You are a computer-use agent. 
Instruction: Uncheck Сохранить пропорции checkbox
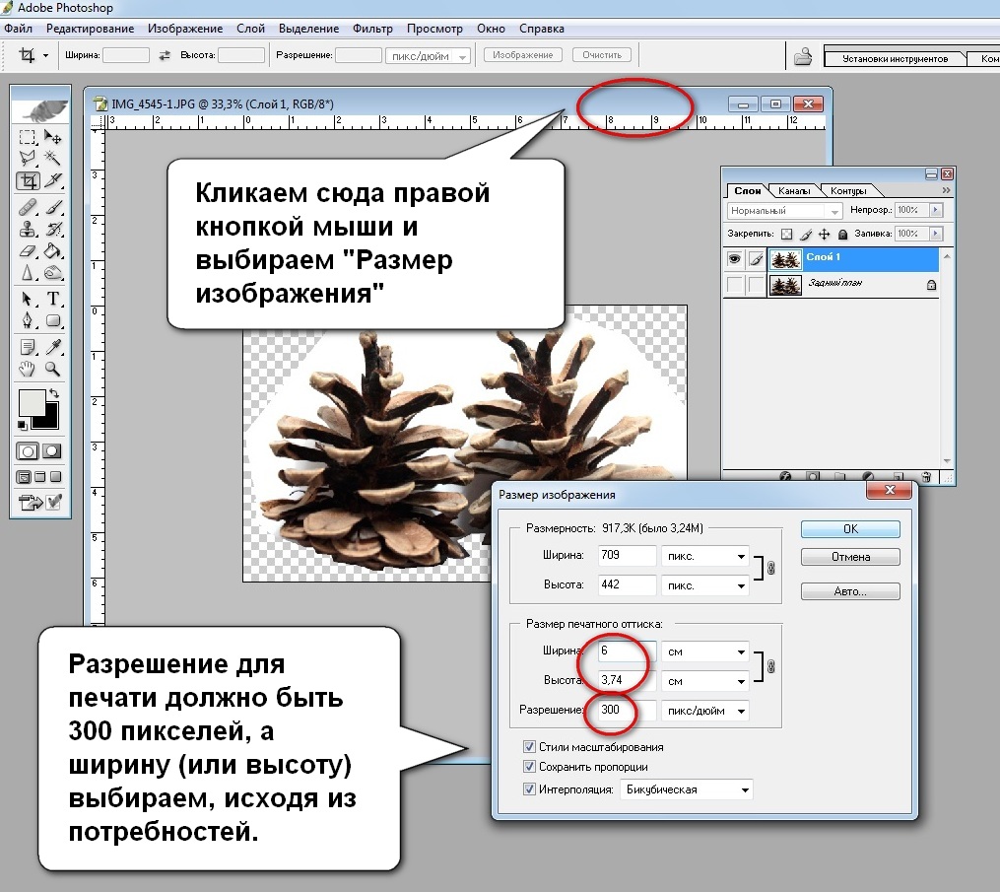coord(529,766)
